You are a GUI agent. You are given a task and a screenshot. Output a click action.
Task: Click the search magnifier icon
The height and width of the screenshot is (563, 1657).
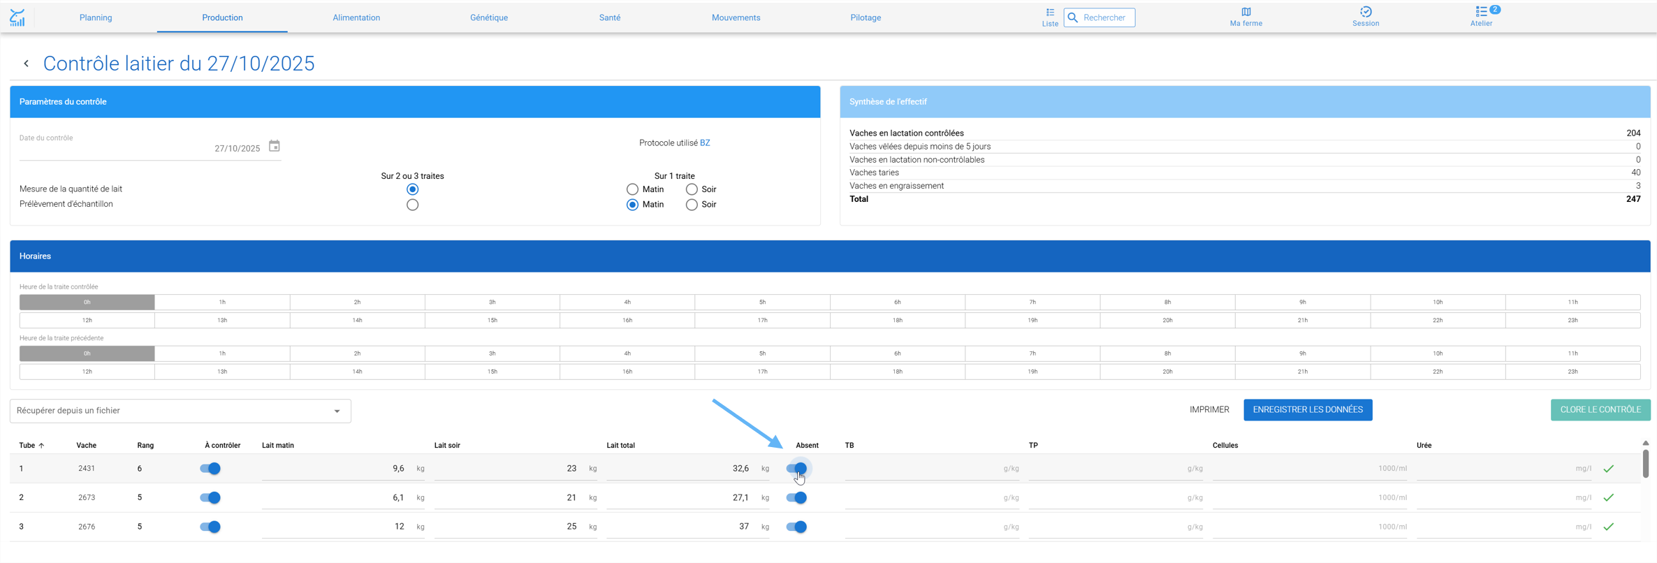[1073, 17]
